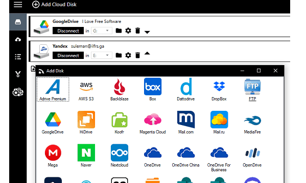Screen dimensions: 306x183
Task: Open the tools sidebar icon
Action: click(18, 74)
